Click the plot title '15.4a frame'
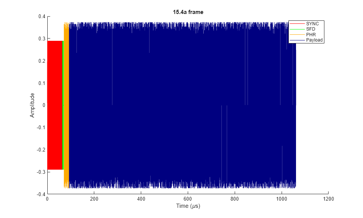This screenshot has width=363, height=218. pos(188,12)
